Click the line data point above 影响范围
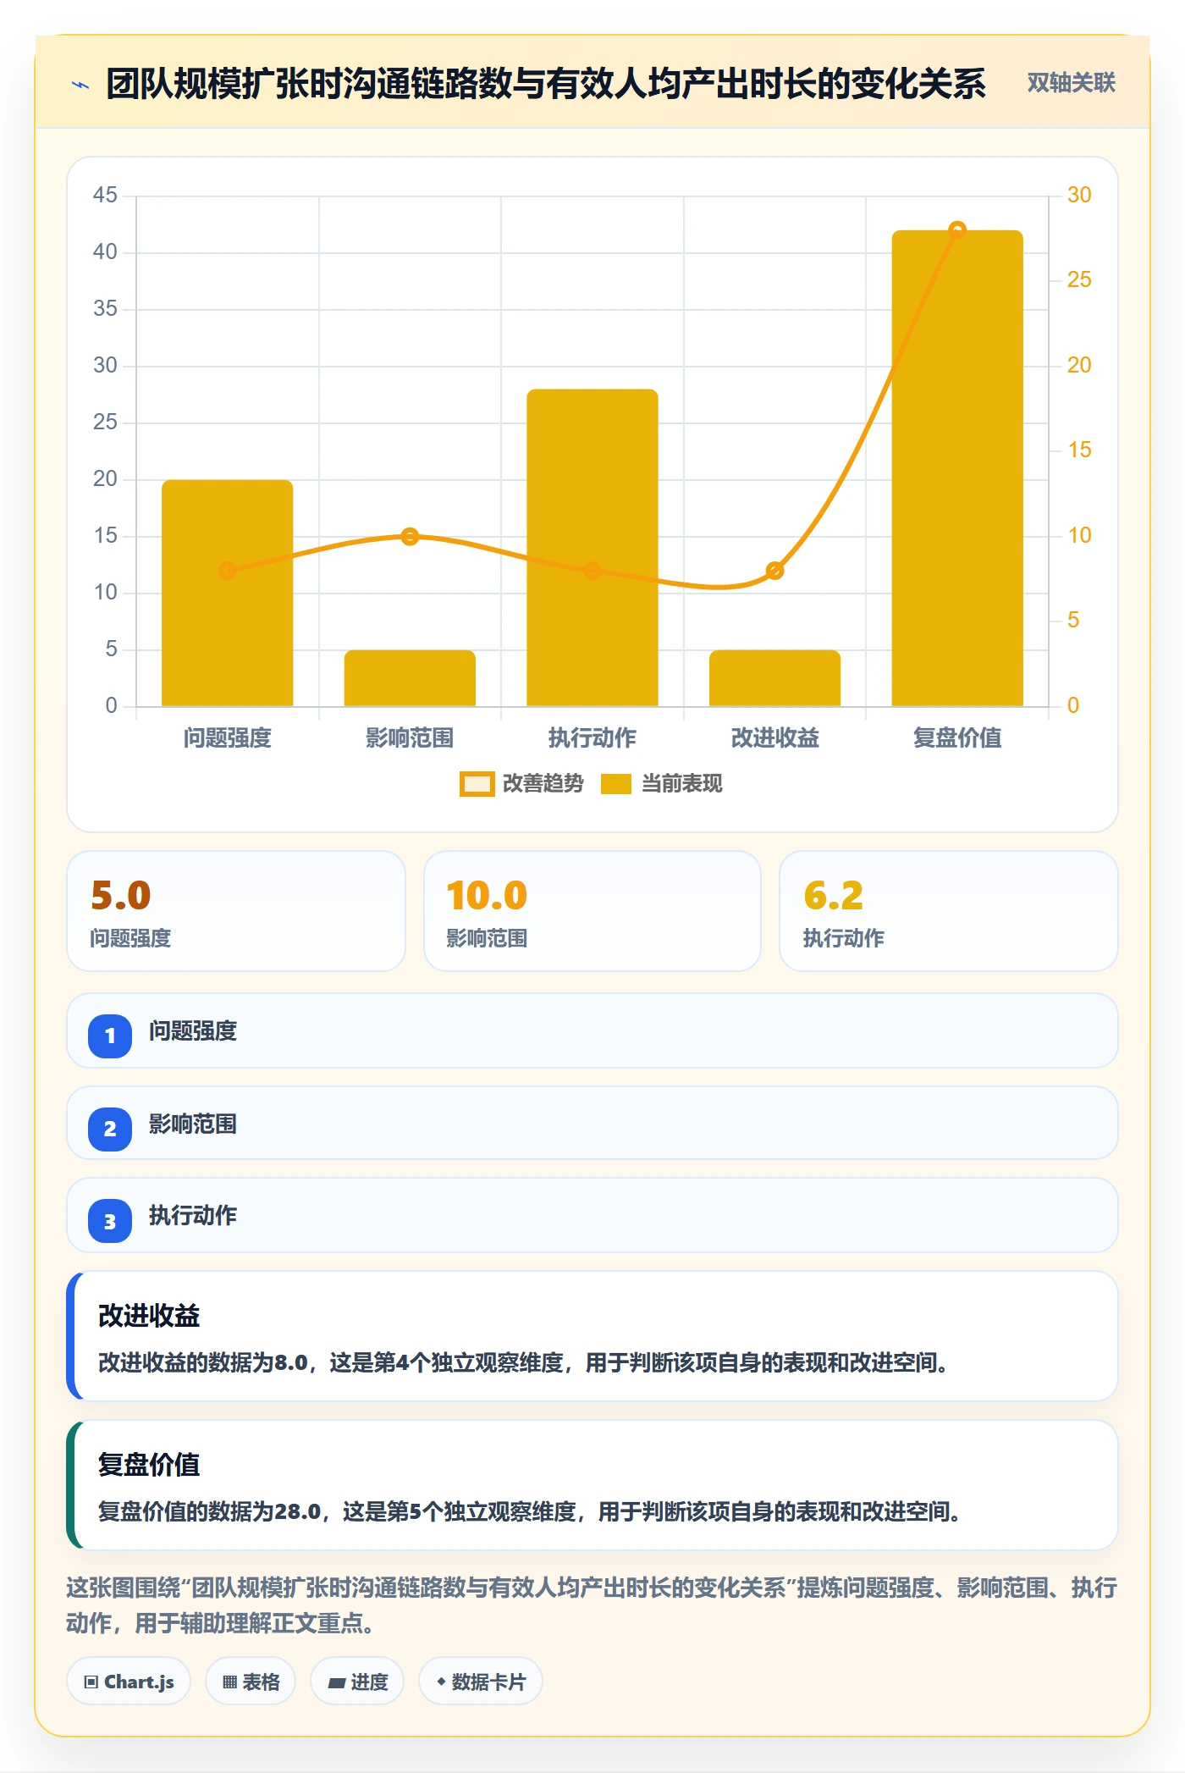1185x1773 pixels. pyautogui.click(x=410, y=536)
